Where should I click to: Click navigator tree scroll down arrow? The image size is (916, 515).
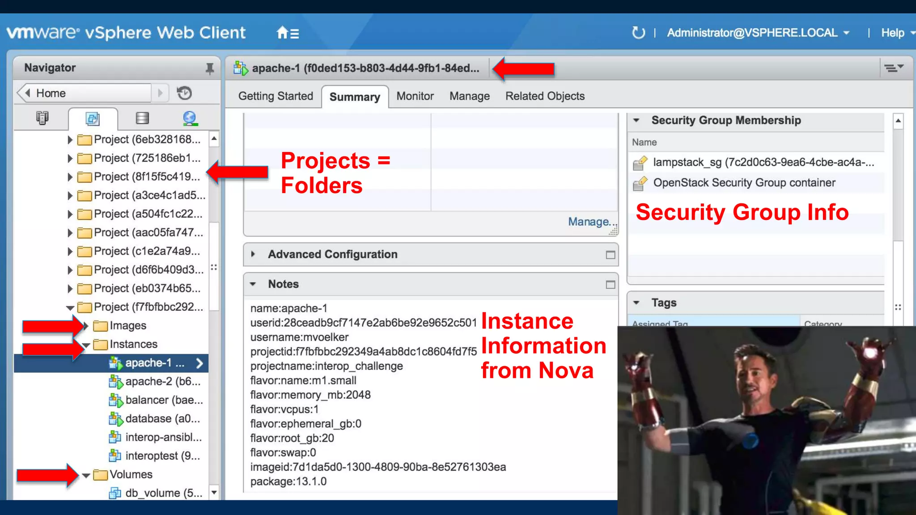[x=214, y=493]
